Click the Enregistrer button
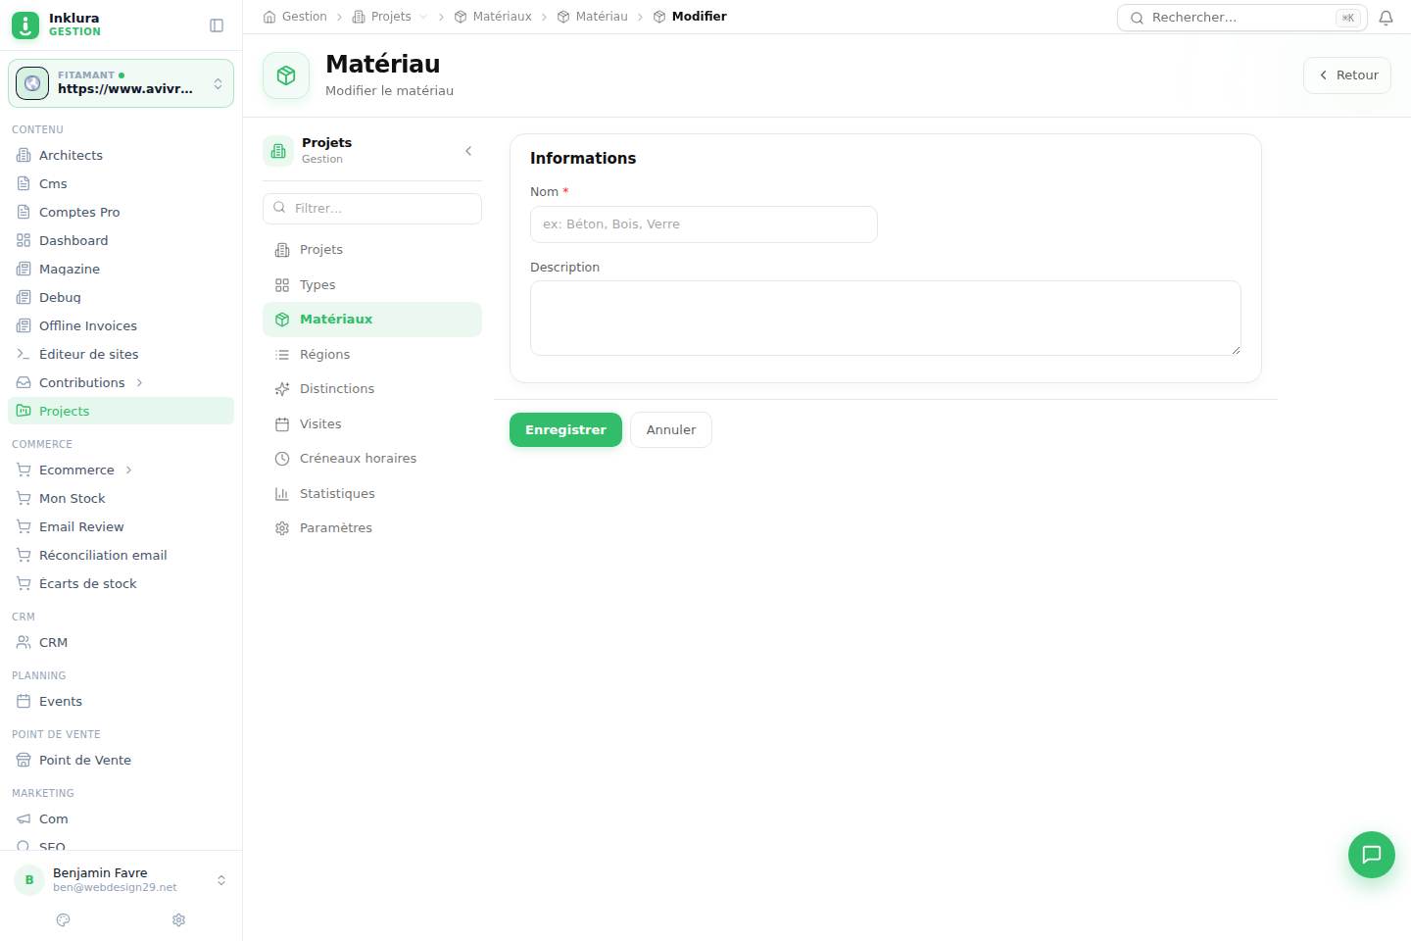The image size is (1411, 941). coord(565,429)
